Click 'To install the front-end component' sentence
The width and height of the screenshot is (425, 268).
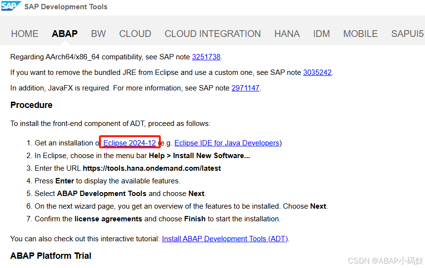pyautogui.click(x=110, y=124)
